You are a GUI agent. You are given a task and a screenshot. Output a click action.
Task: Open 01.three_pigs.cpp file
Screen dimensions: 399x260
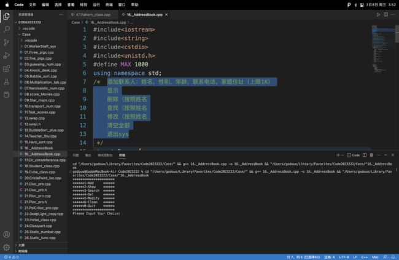click(x=39, y=52)
